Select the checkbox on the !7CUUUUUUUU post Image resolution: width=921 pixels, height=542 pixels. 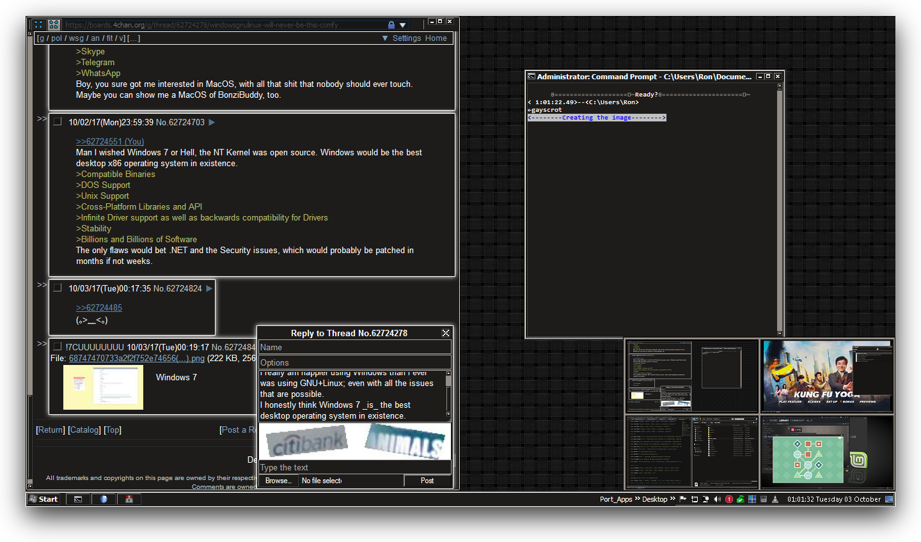58,346
